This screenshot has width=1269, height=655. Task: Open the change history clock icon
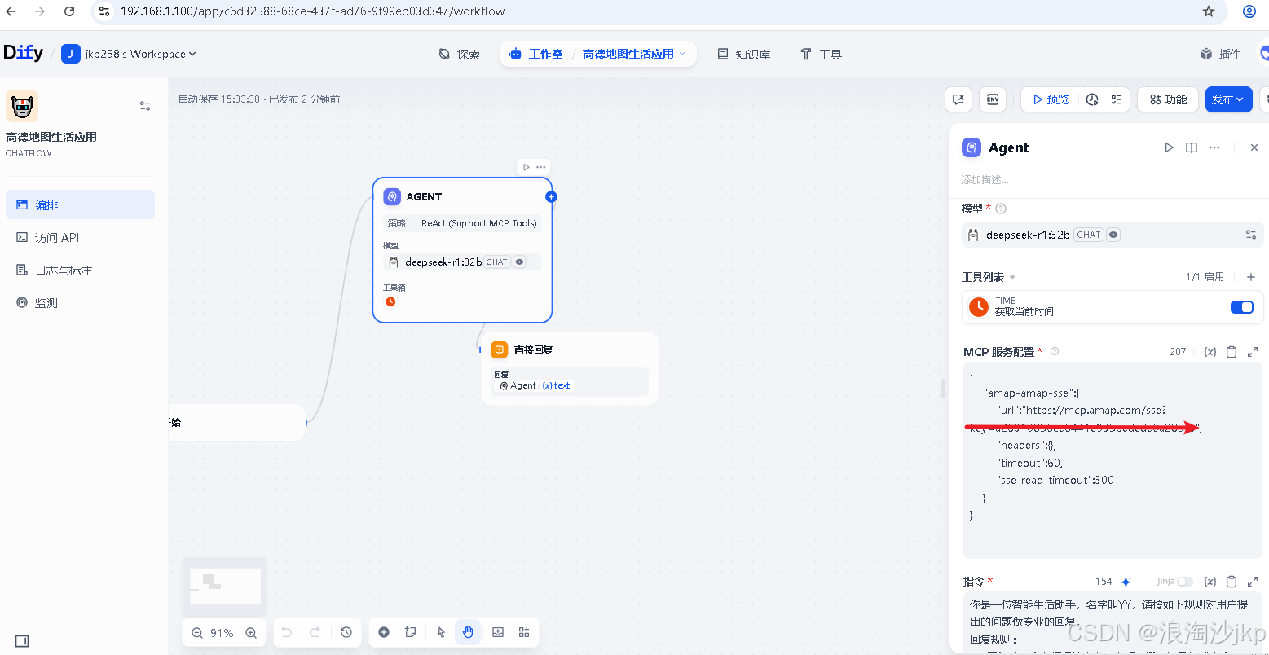[346, 632]
